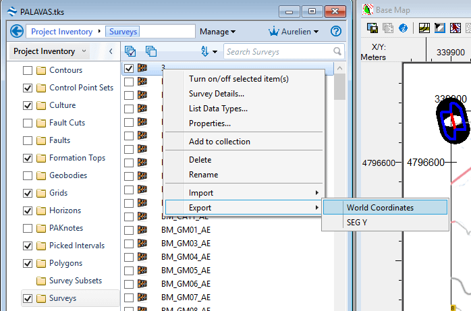Click the deselect all items icon

point(151,51)
